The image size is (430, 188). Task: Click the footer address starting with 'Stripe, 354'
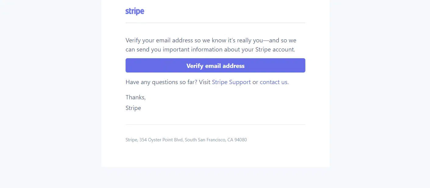[x=186, y=140]
